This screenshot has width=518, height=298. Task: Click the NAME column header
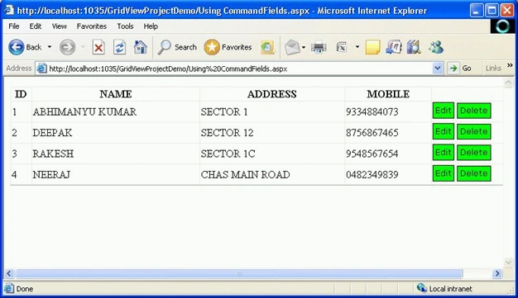(116, 94)
